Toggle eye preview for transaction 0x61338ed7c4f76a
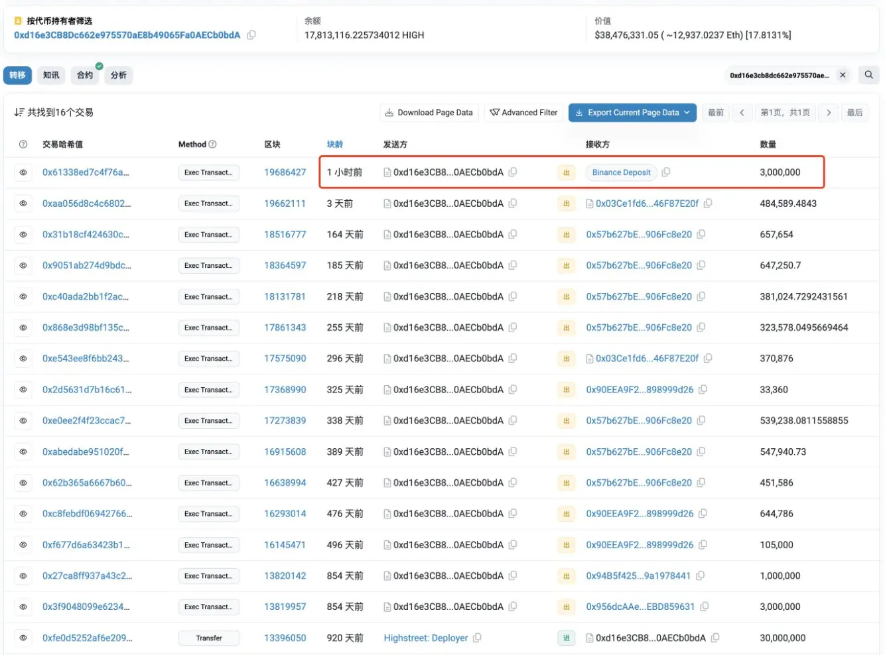This screenshot has width=885, height=655. [23, 172]
